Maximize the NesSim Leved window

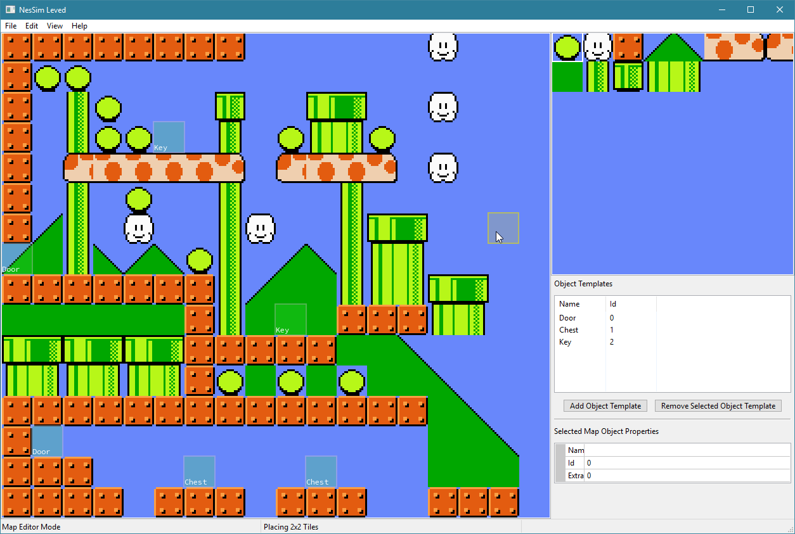point(751,10)
